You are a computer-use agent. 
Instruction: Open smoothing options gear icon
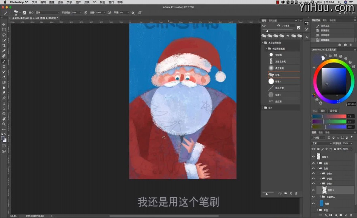[133, 13]
